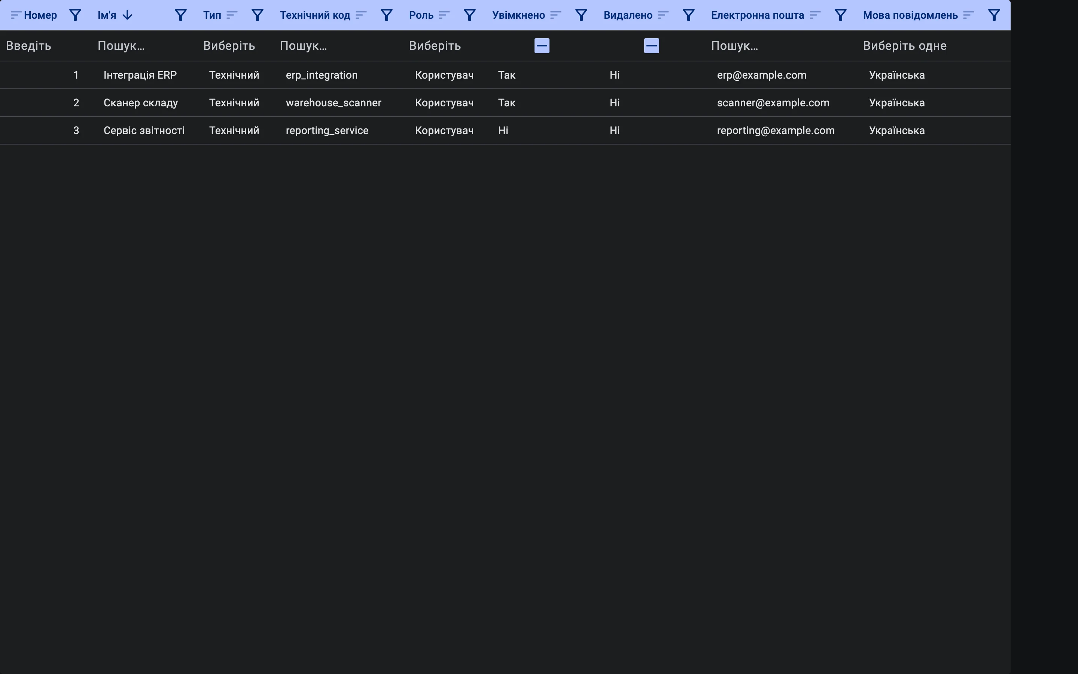
Task: Open the filter icon for Видалено column
Action: (688, 15)
